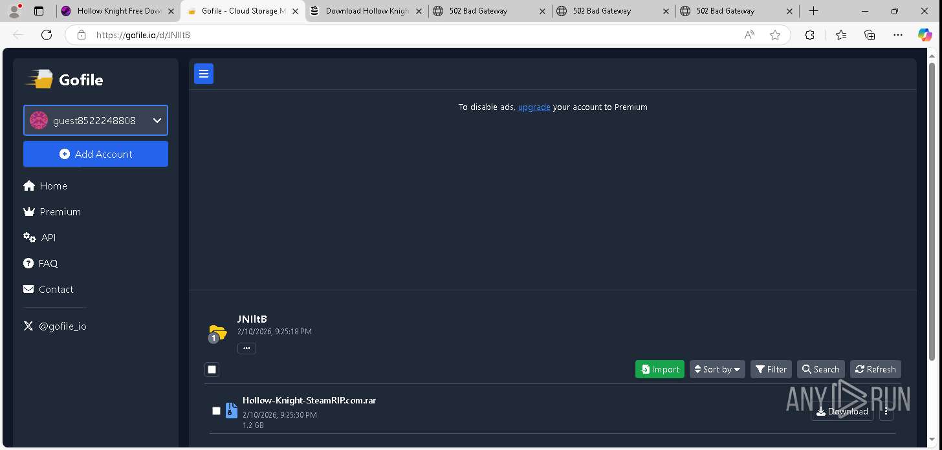Viewport: 942px width, 450px height.
Task: Open the browser profile icon
Action: 14,11
